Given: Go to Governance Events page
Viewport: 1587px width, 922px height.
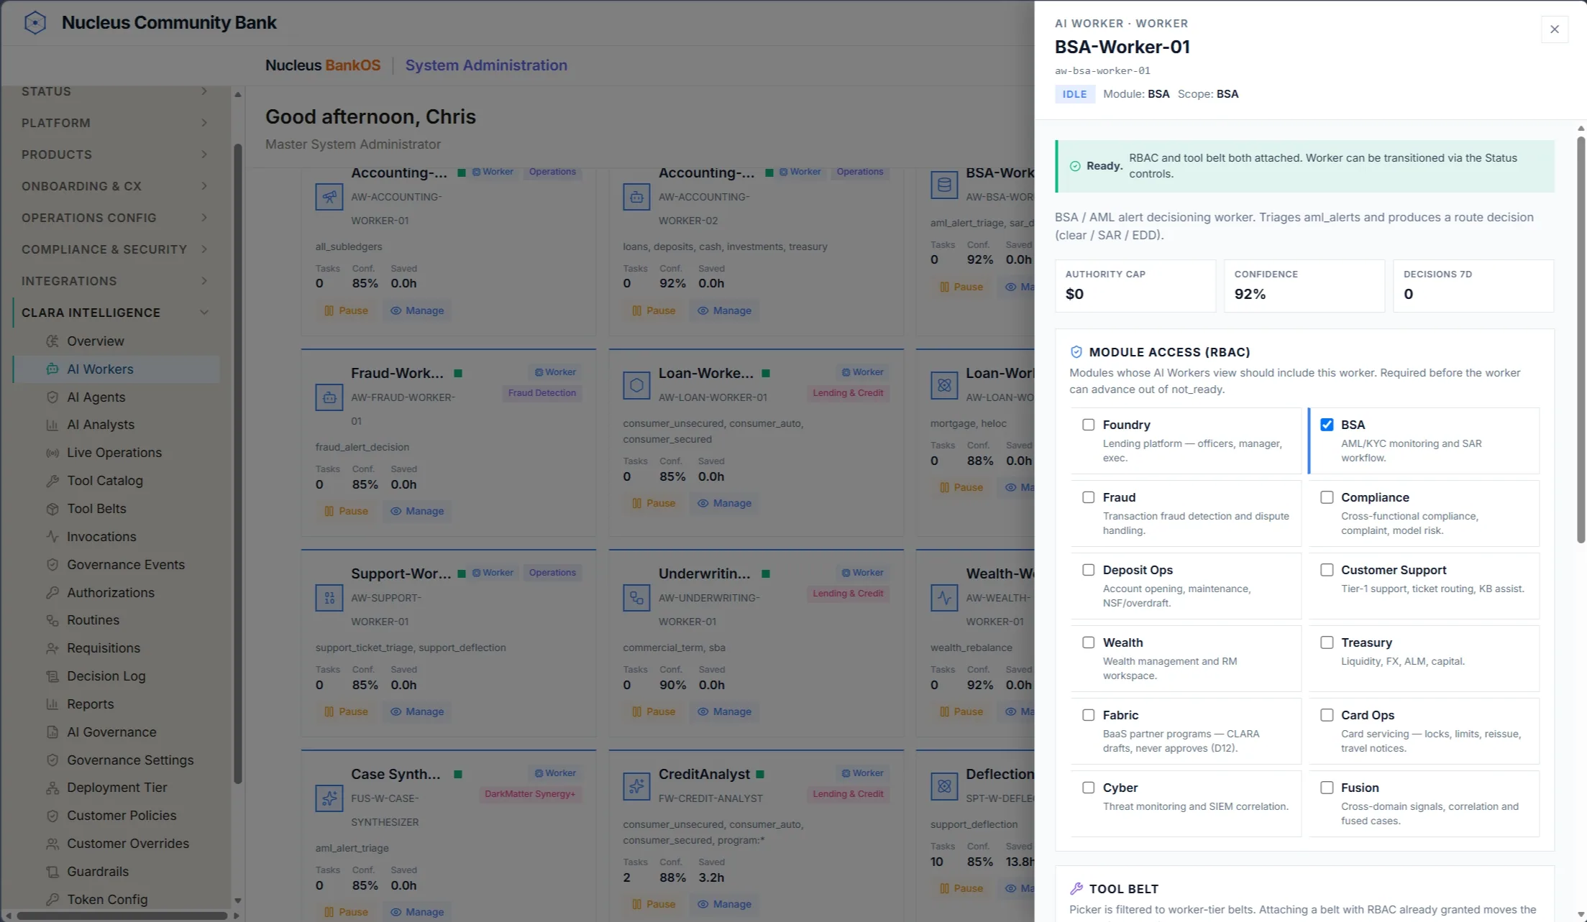Looking at the screenshot, I should [116, 565].
